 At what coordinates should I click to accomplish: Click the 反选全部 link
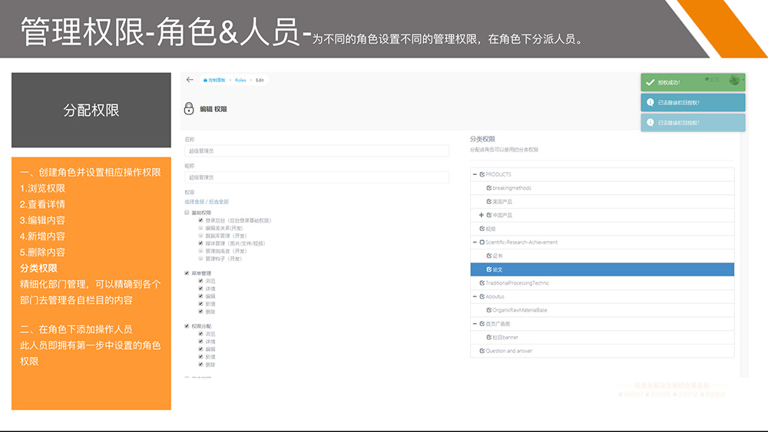(219, 202)
